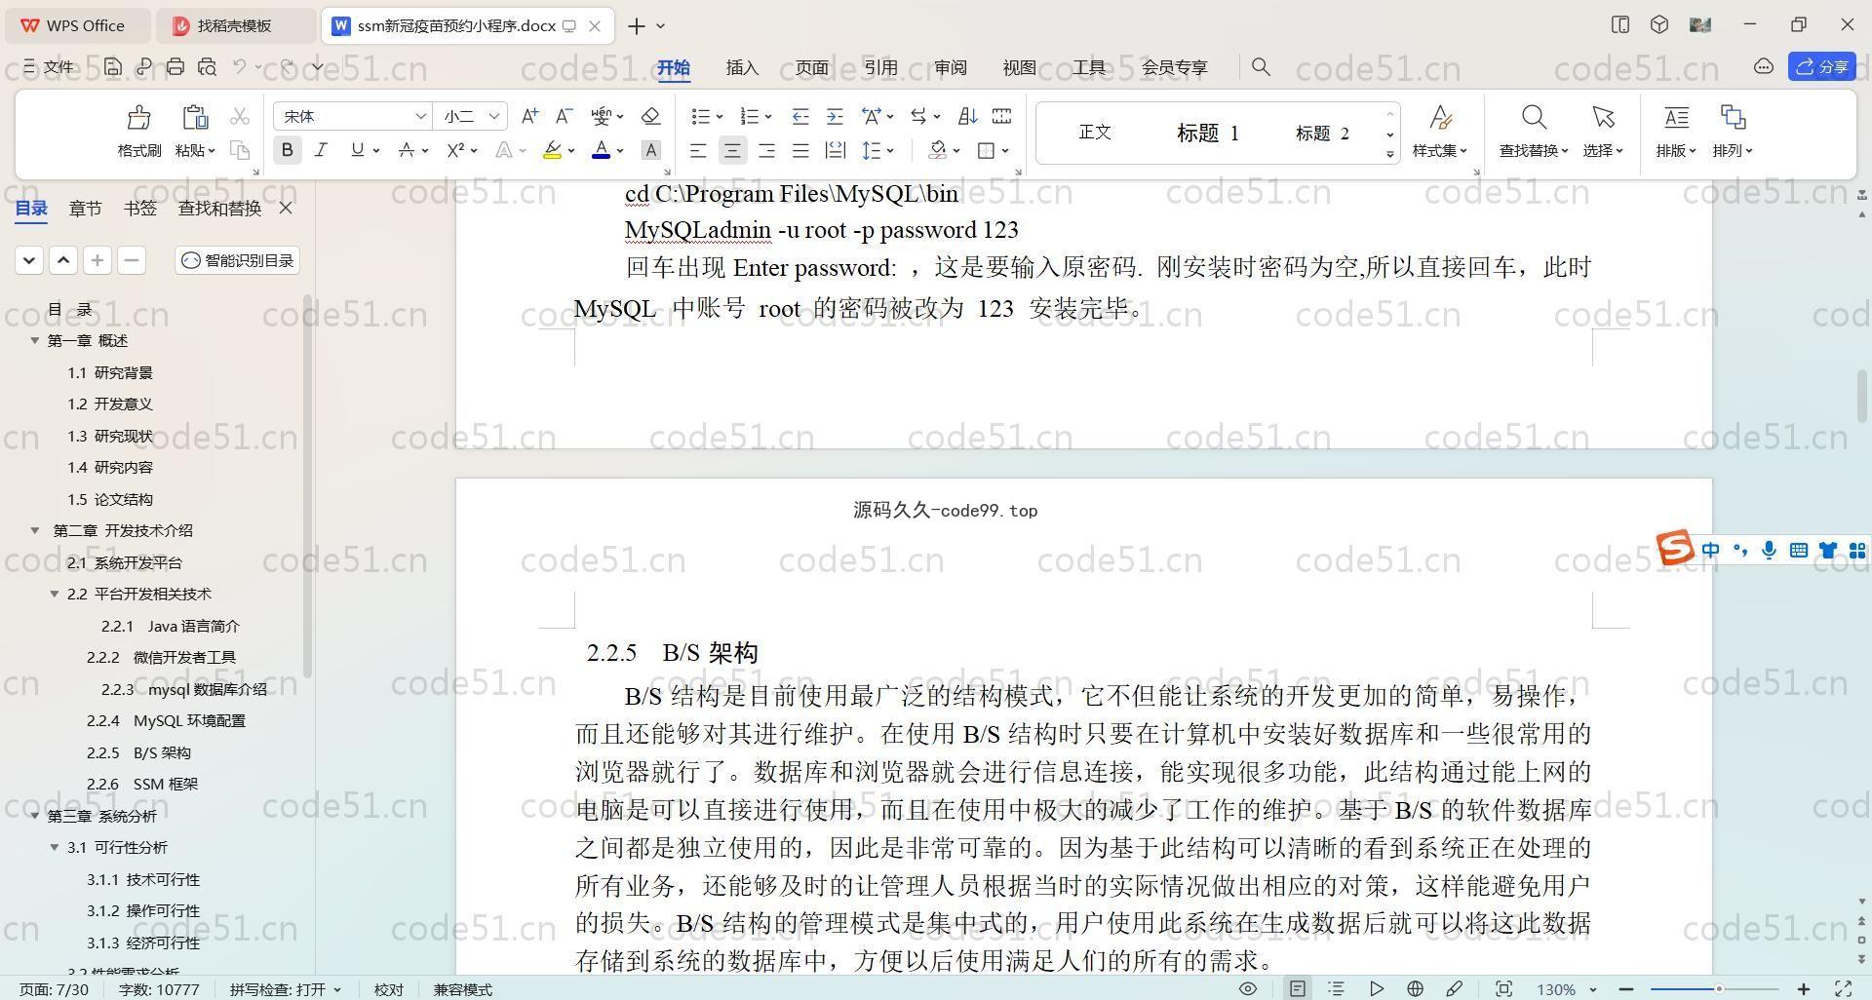1872x1000 pixels.
Task: Jump to 2.2.6 SSM 框架 in outline
Action: (x=142, y=784)
